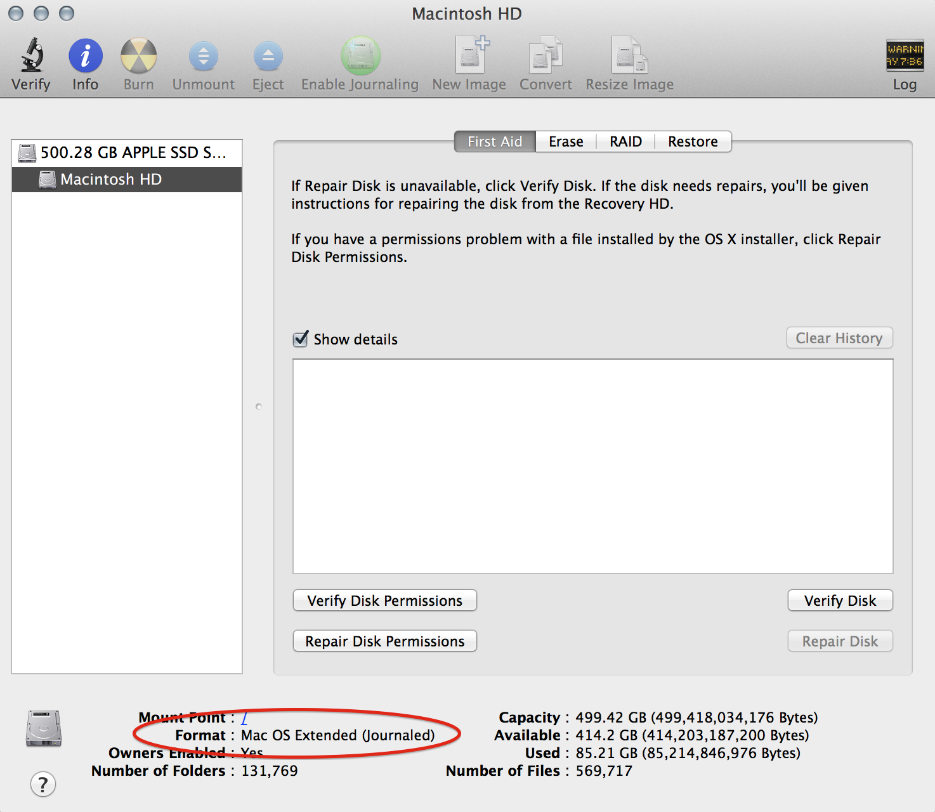Switch to the Erase tab
The image size is (935, 812).
565,141
